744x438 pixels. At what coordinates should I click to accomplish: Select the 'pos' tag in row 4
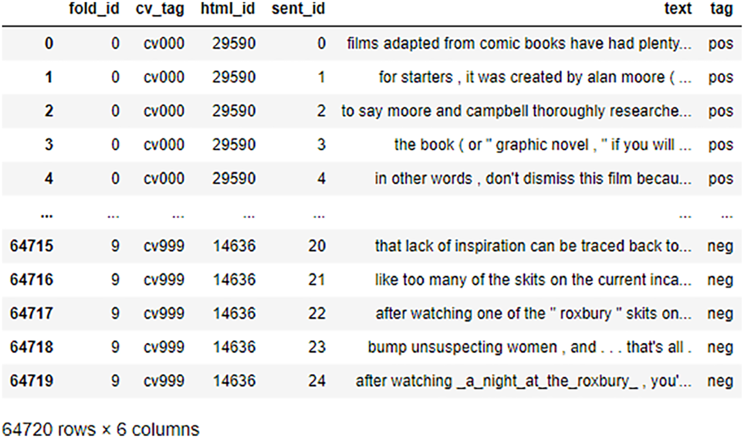(721, 179)
